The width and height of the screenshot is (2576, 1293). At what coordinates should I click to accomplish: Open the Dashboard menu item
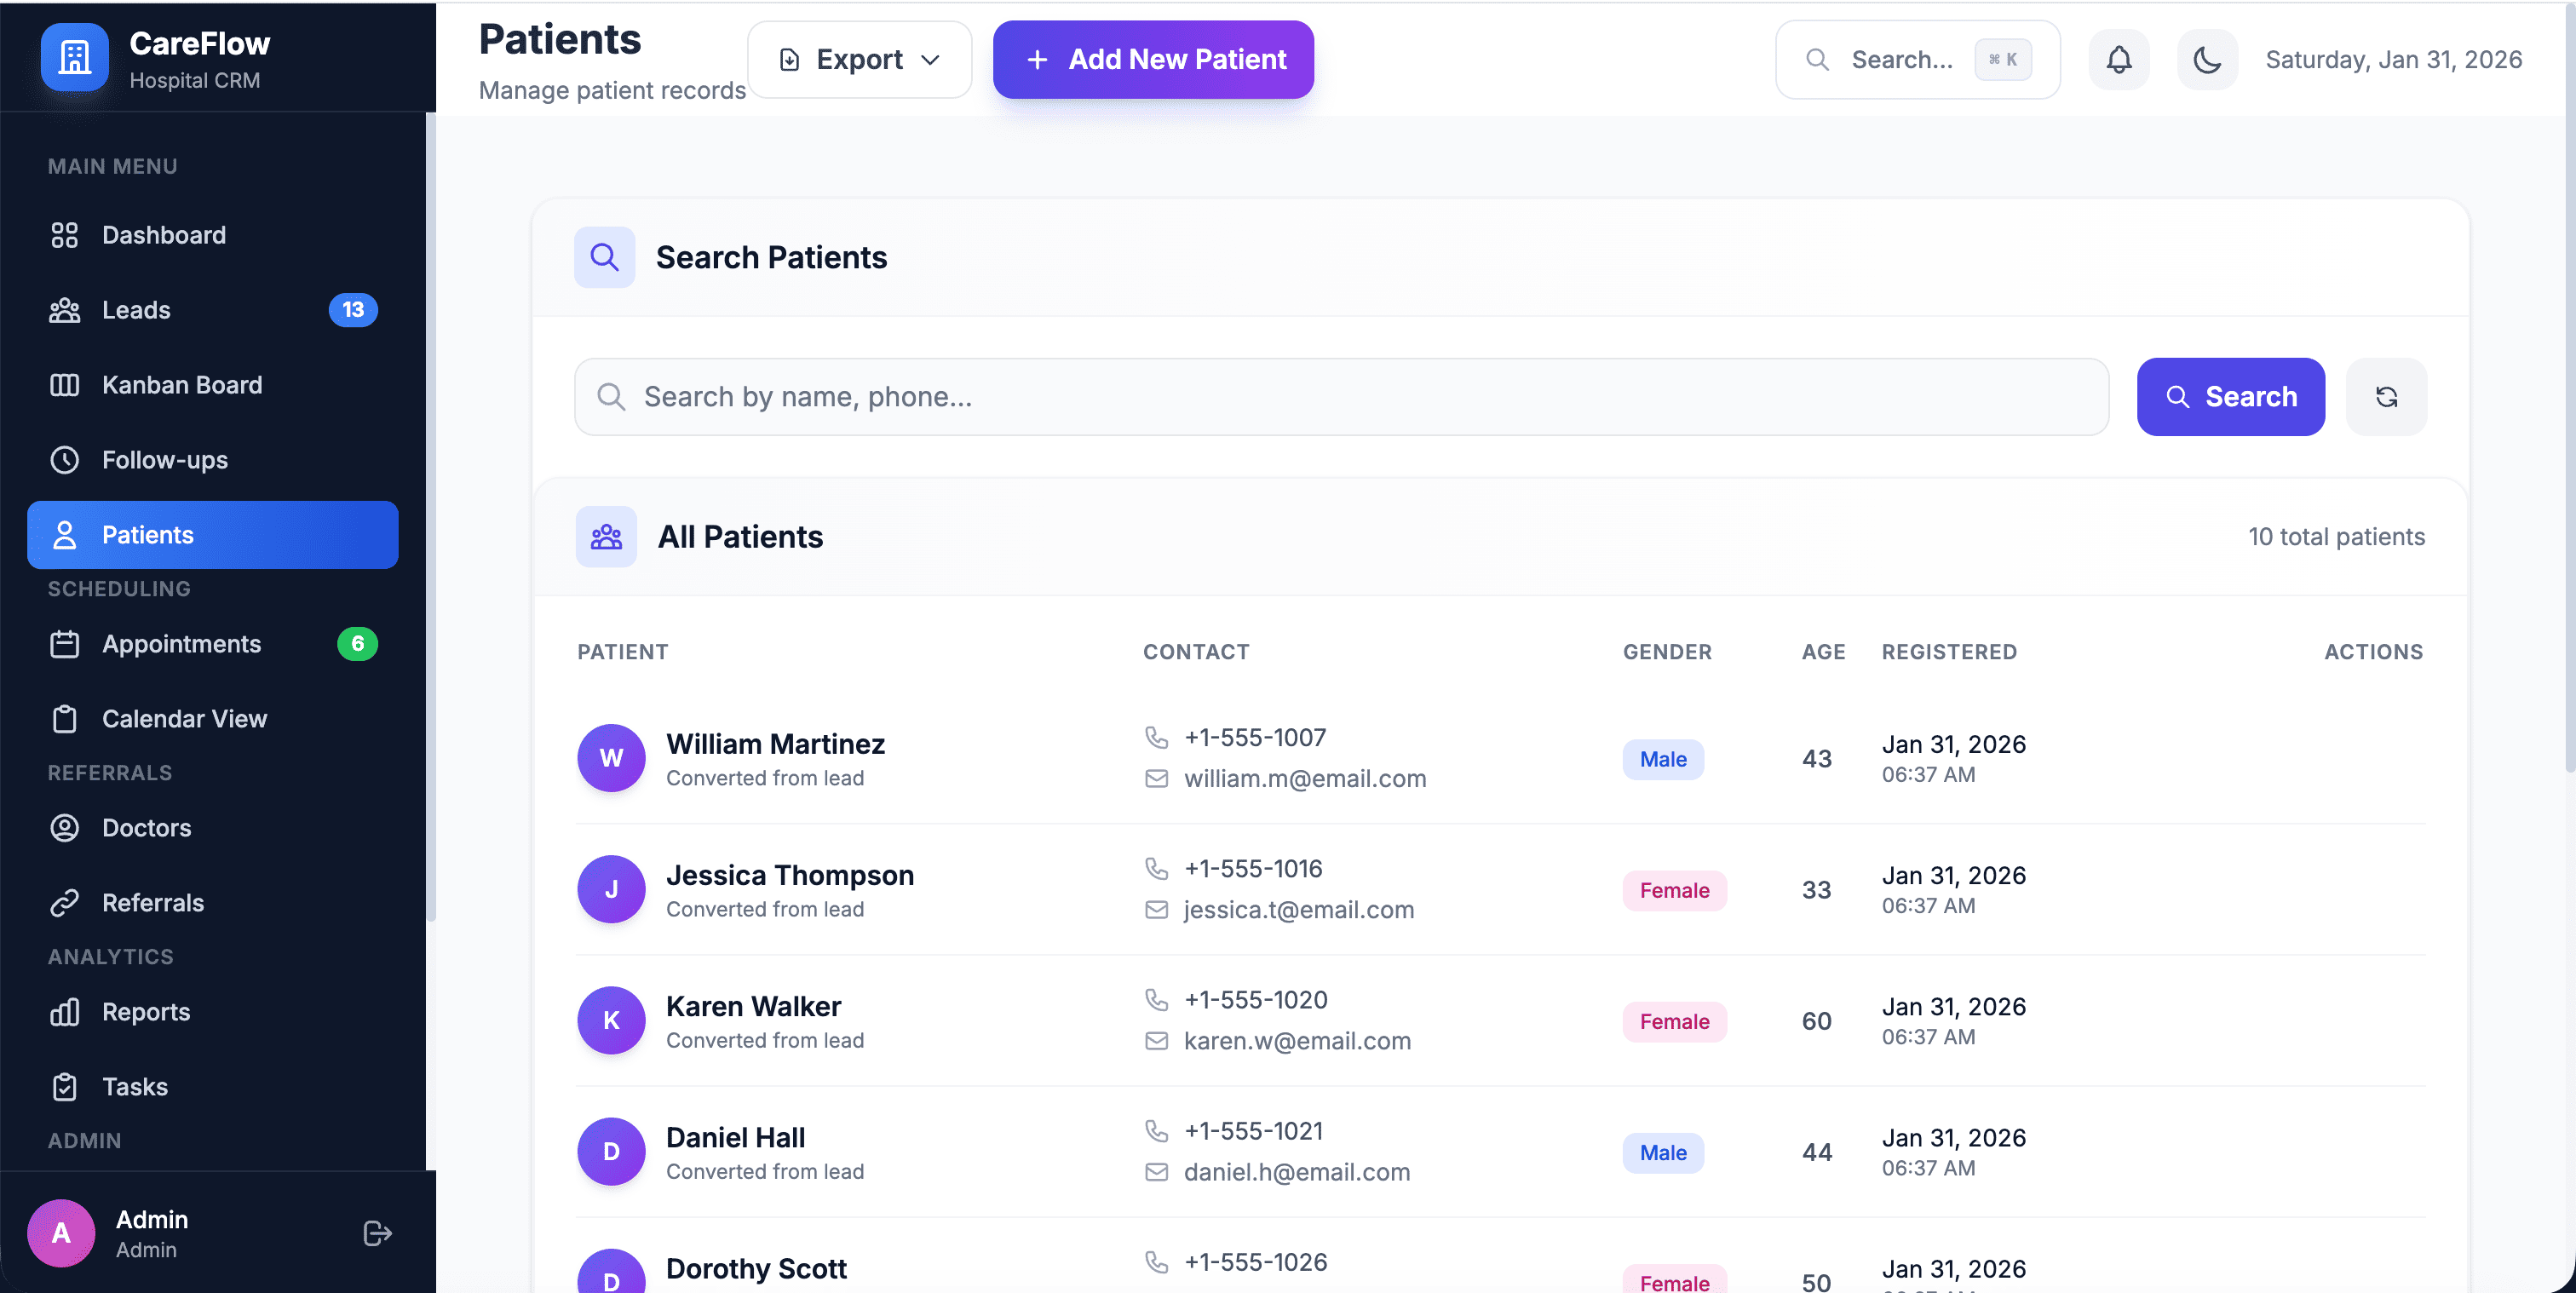[164, 235]
